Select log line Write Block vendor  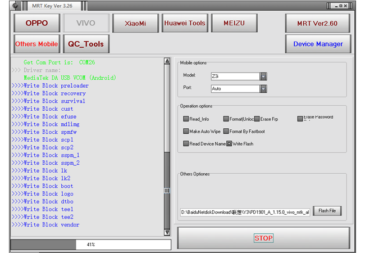(x=45, y=224)
